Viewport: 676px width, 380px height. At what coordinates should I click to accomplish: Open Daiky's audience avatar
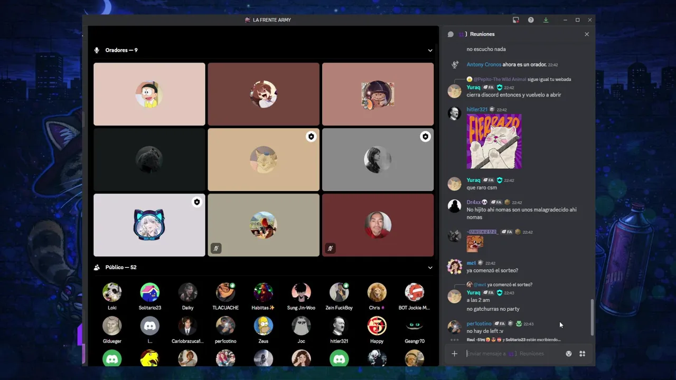click(187, 292)
